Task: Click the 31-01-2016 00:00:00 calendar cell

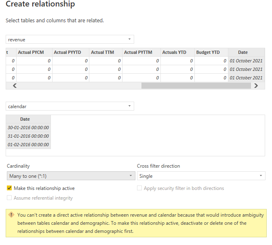Action: (x=28, y=136)
